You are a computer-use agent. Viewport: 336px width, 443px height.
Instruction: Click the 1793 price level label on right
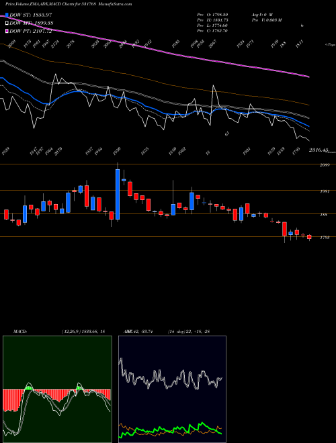(325, 238)
